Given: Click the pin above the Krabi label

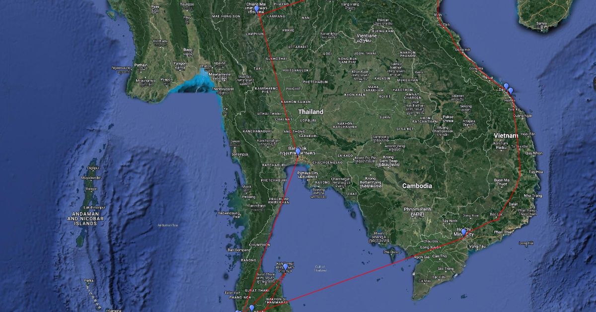Looking at the screenshot, I should 251,308.
